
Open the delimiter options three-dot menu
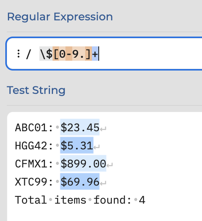pyautogui.click(x=19, y=54)
